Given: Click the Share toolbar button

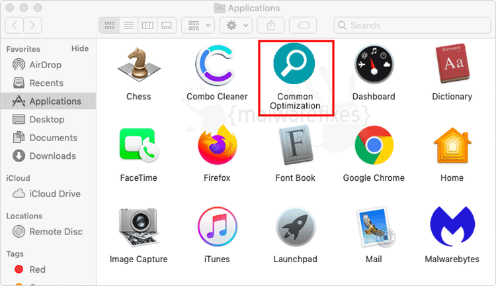Looking at the screenshot, I should (x=270, y=25).
